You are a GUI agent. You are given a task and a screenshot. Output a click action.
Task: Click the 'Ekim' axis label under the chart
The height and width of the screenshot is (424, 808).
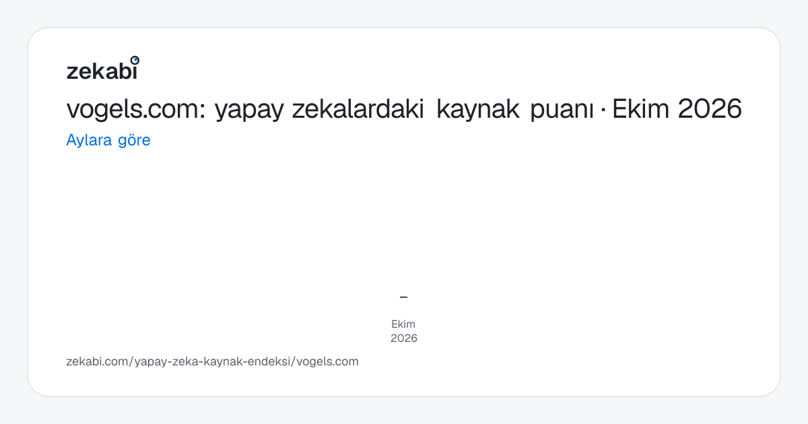pos(403,324)
